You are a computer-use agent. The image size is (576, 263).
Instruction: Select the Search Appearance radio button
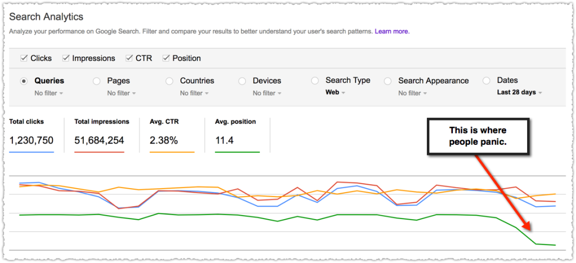coord(388,81)
